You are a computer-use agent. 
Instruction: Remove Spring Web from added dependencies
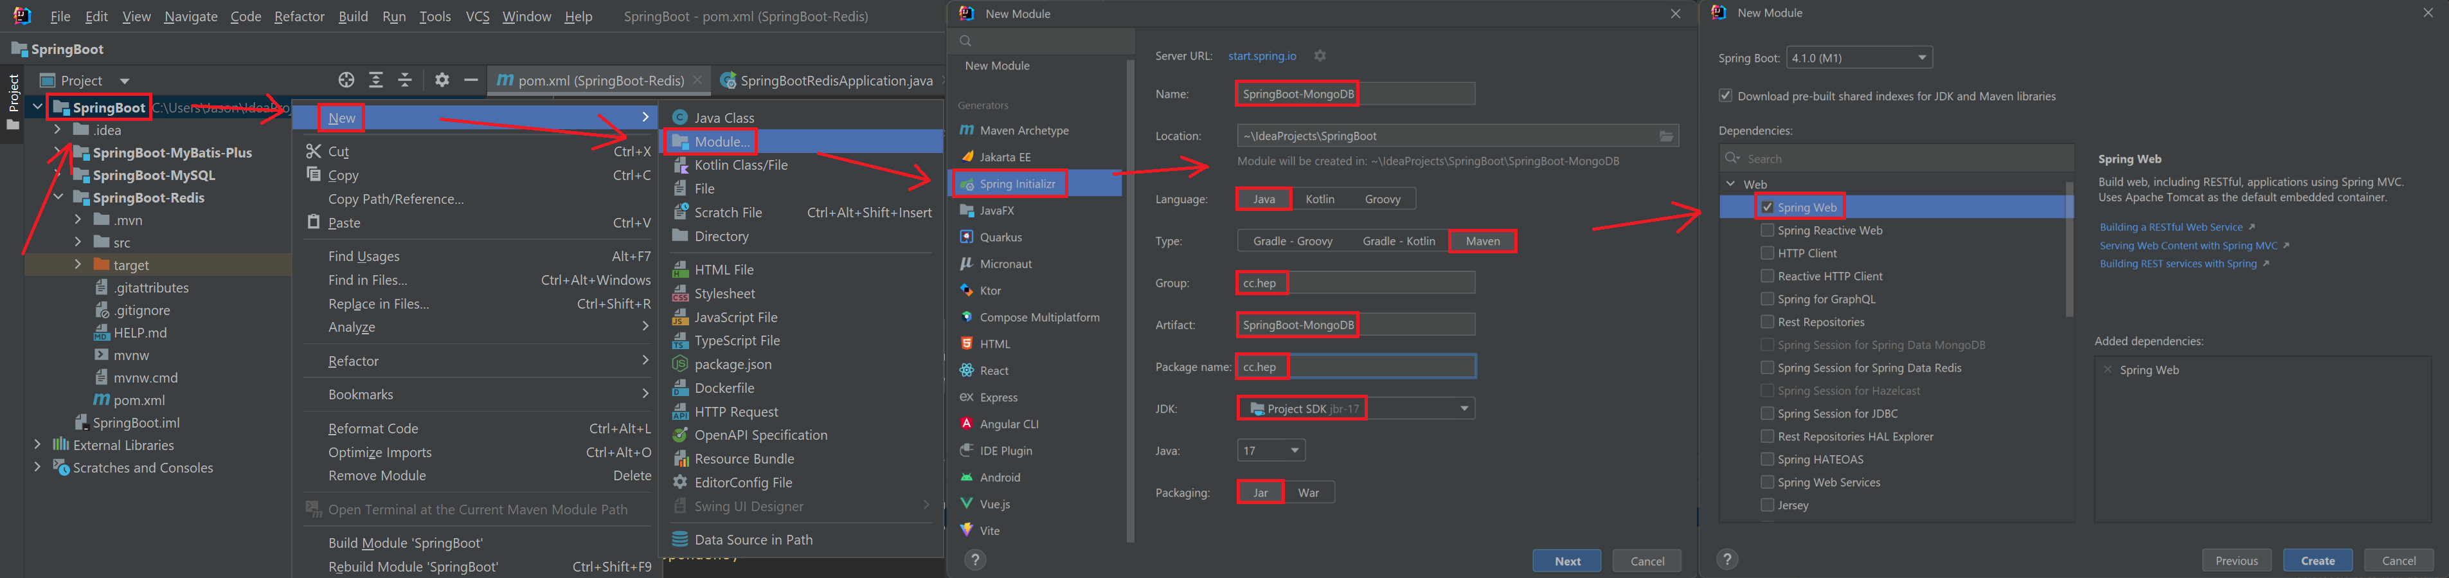coord(2108,370)
